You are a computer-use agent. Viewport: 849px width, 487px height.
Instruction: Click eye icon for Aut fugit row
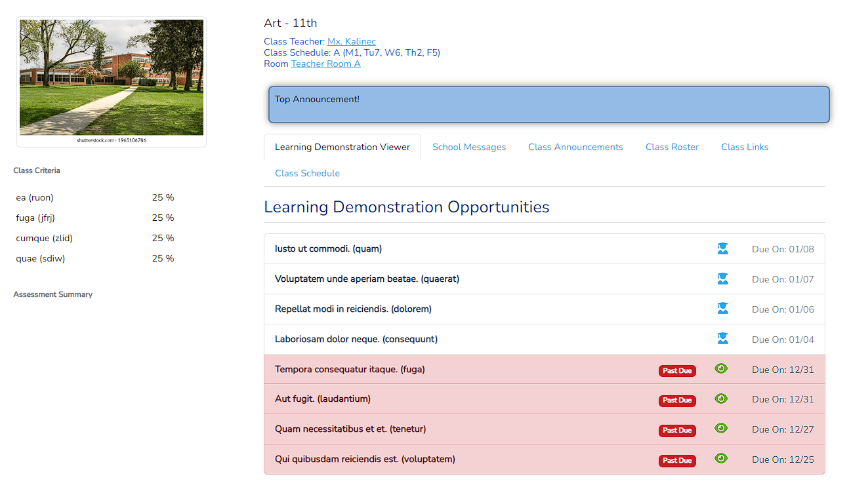pyautogui.click(x=721, y=399)
